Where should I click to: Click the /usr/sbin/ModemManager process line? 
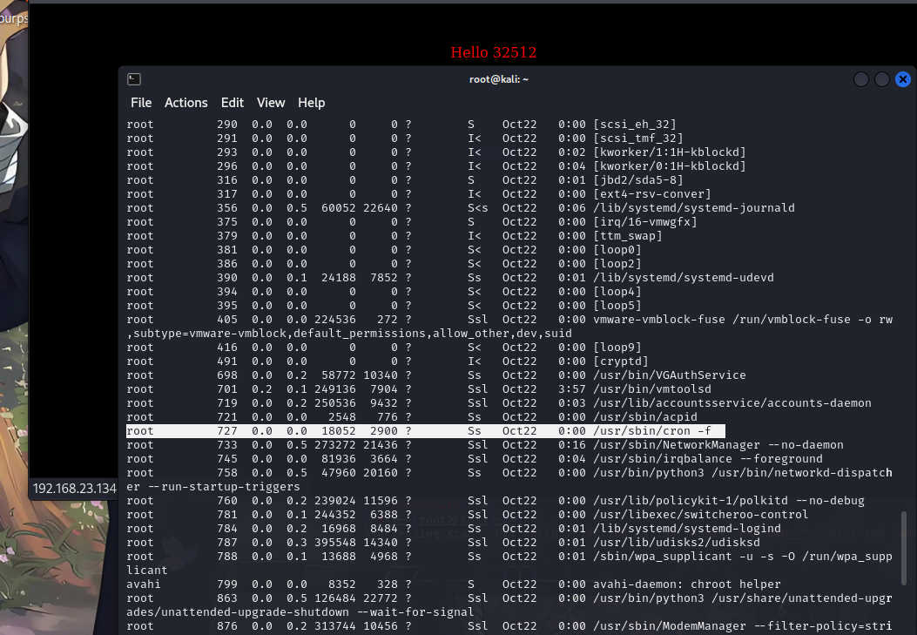742,626
